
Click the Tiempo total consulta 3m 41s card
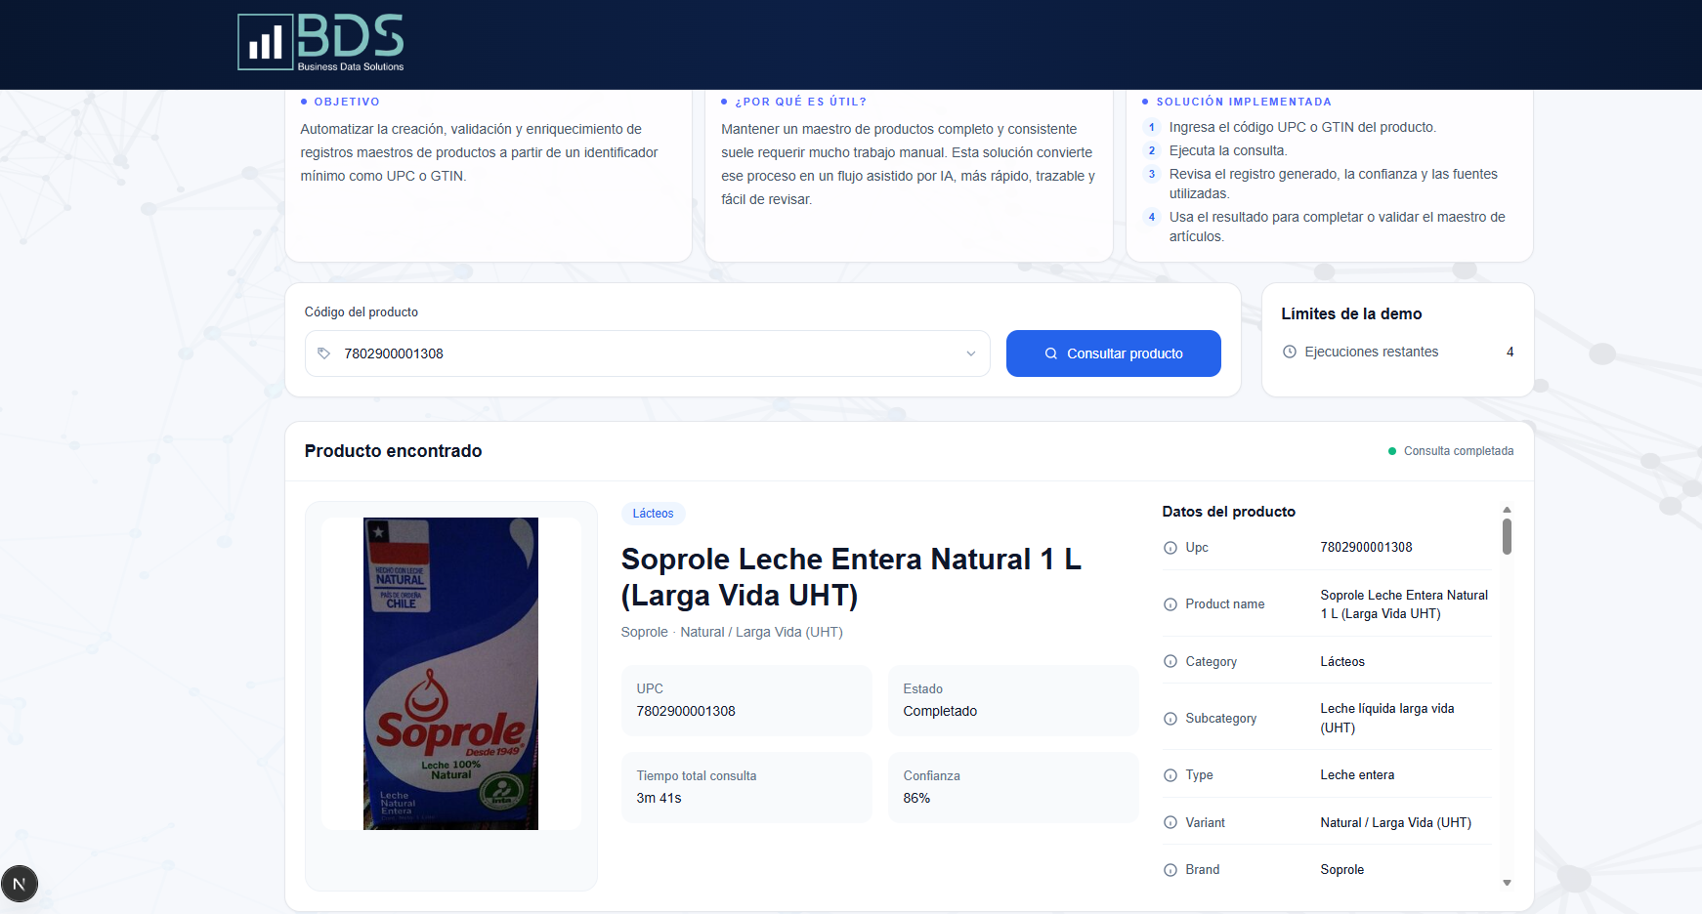746,787
